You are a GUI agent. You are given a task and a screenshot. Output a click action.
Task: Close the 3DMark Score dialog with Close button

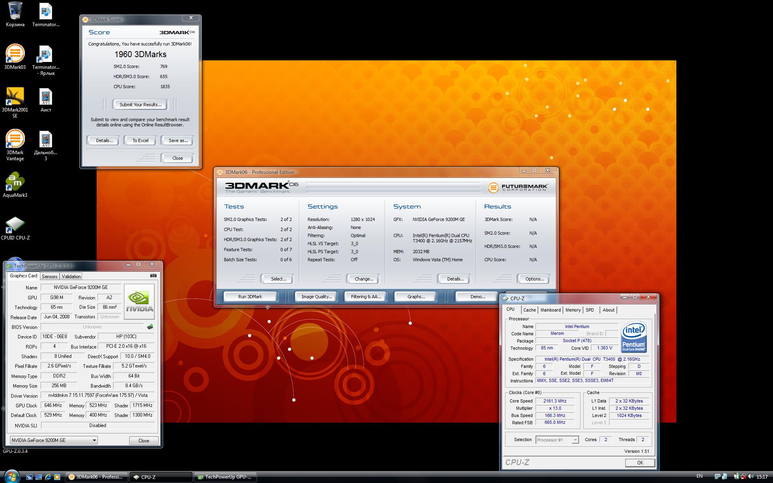(178, 158)
